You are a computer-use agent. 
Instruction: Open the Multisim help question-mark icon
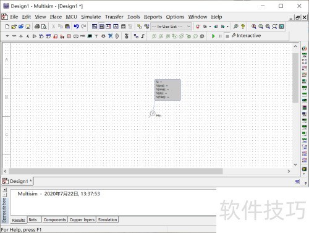tap(243, 27)
